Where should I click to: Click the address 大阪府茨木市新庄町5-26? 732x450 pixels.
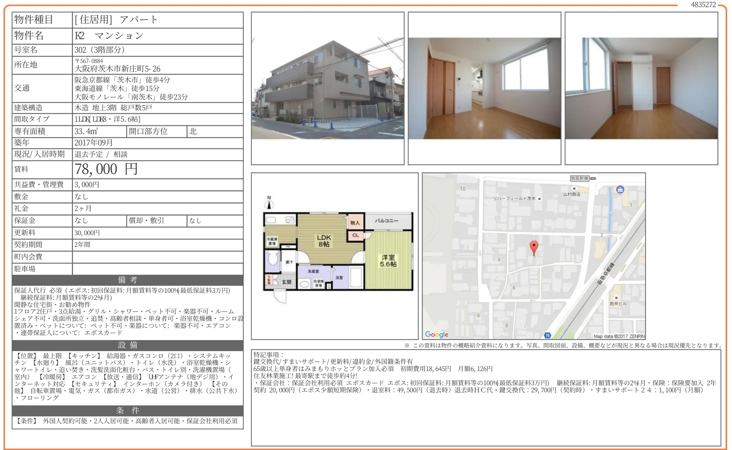pos(117,69)
